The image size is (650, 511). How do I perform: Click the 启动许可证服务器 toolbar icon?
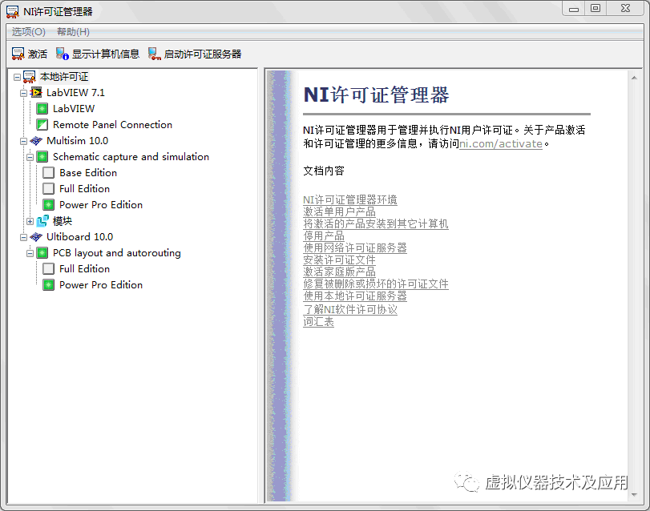pyautogui.click(x=154, y=54)
